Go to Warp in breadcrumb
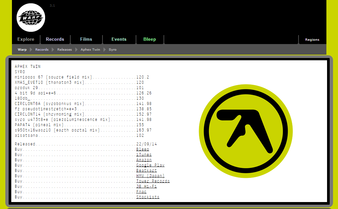The height and width of the screenshot is (209, 338). coord(22,49)
